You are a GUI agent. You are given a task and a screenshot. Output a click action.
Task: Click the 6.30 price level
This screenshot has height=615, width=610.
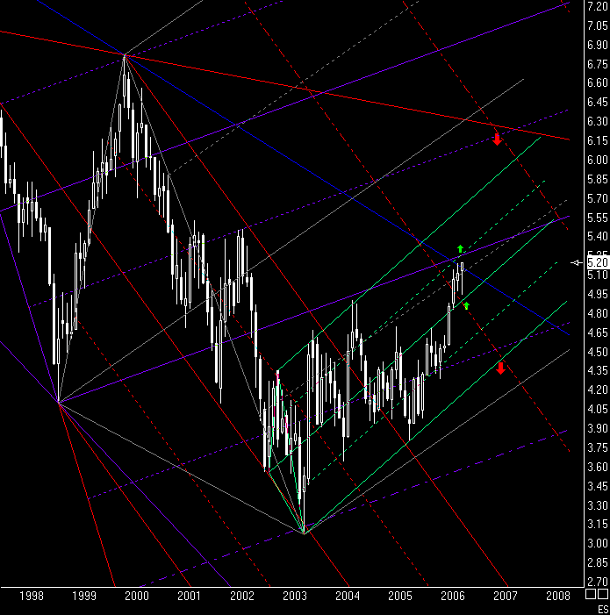click(x=598, y=121)
